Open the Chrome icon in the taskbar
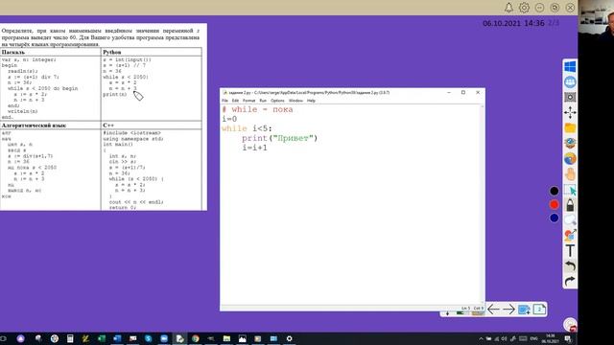The image size is (614, 345). pyautogui.click(x=196, y=338)
